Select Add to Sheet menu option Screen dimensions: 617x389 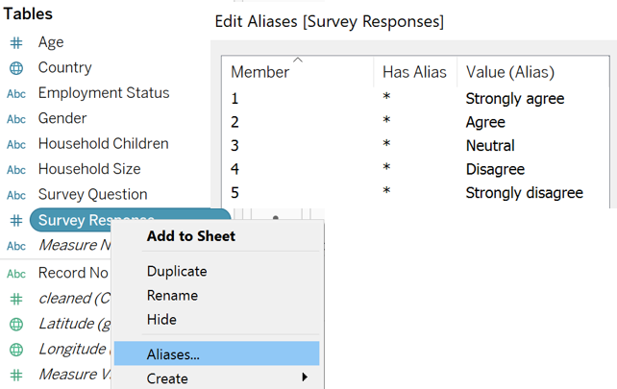pos(190,235)
